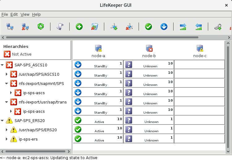Click the status table vertical scrollbar down arrow

tap(228, 151)
